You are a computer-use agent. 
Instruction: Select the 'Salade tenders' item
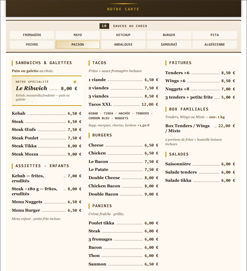(200, 172)
